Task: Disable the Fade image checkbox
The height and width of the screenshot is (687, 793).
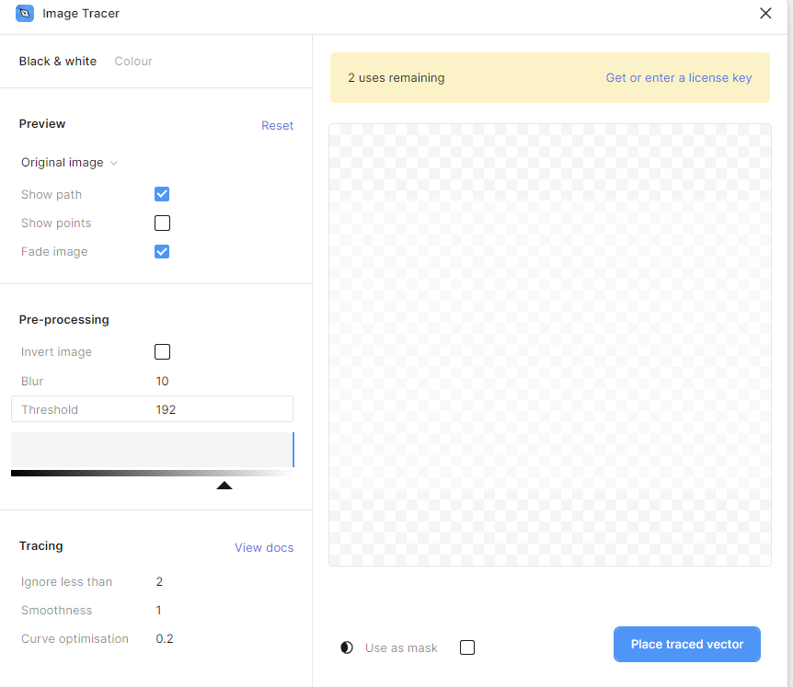Action: 162,252
